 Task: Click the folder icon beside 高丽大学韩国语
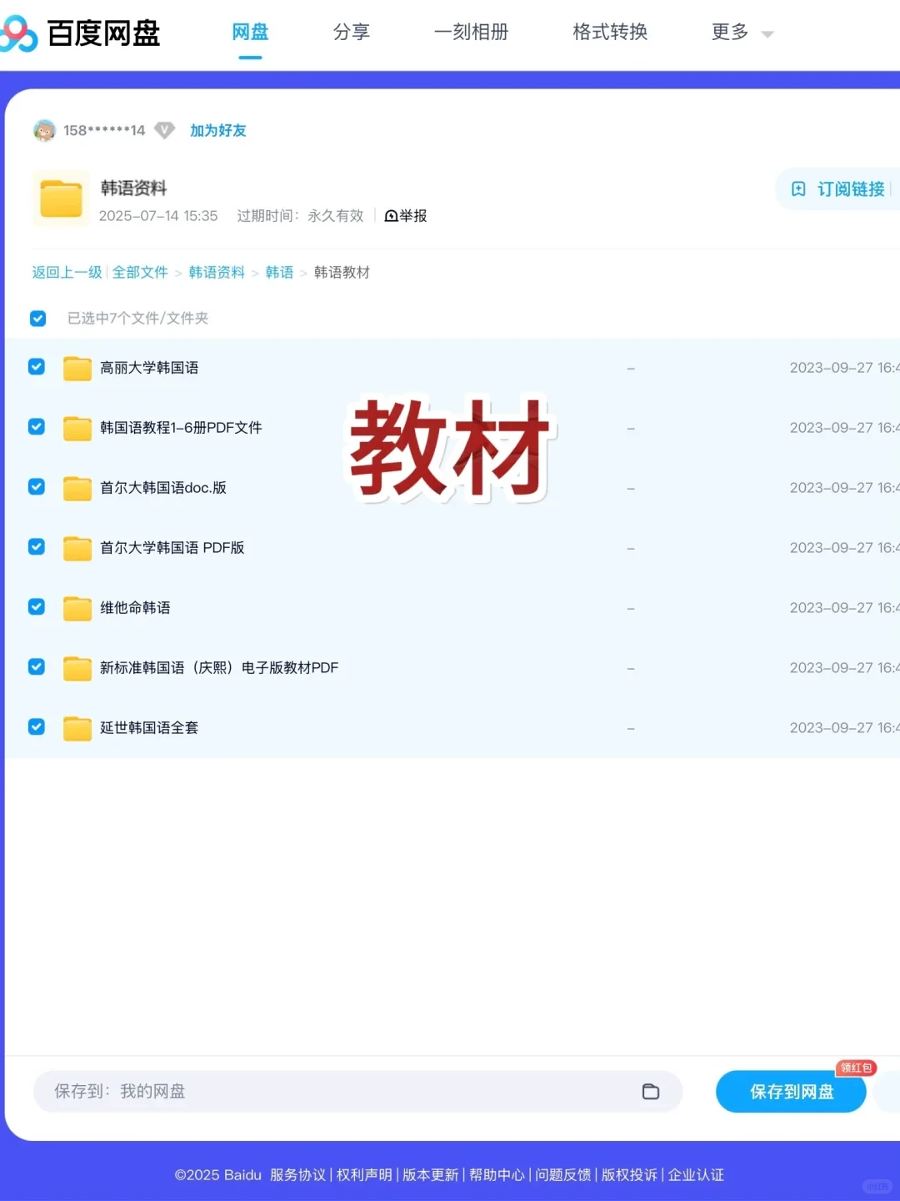[77, 368]
